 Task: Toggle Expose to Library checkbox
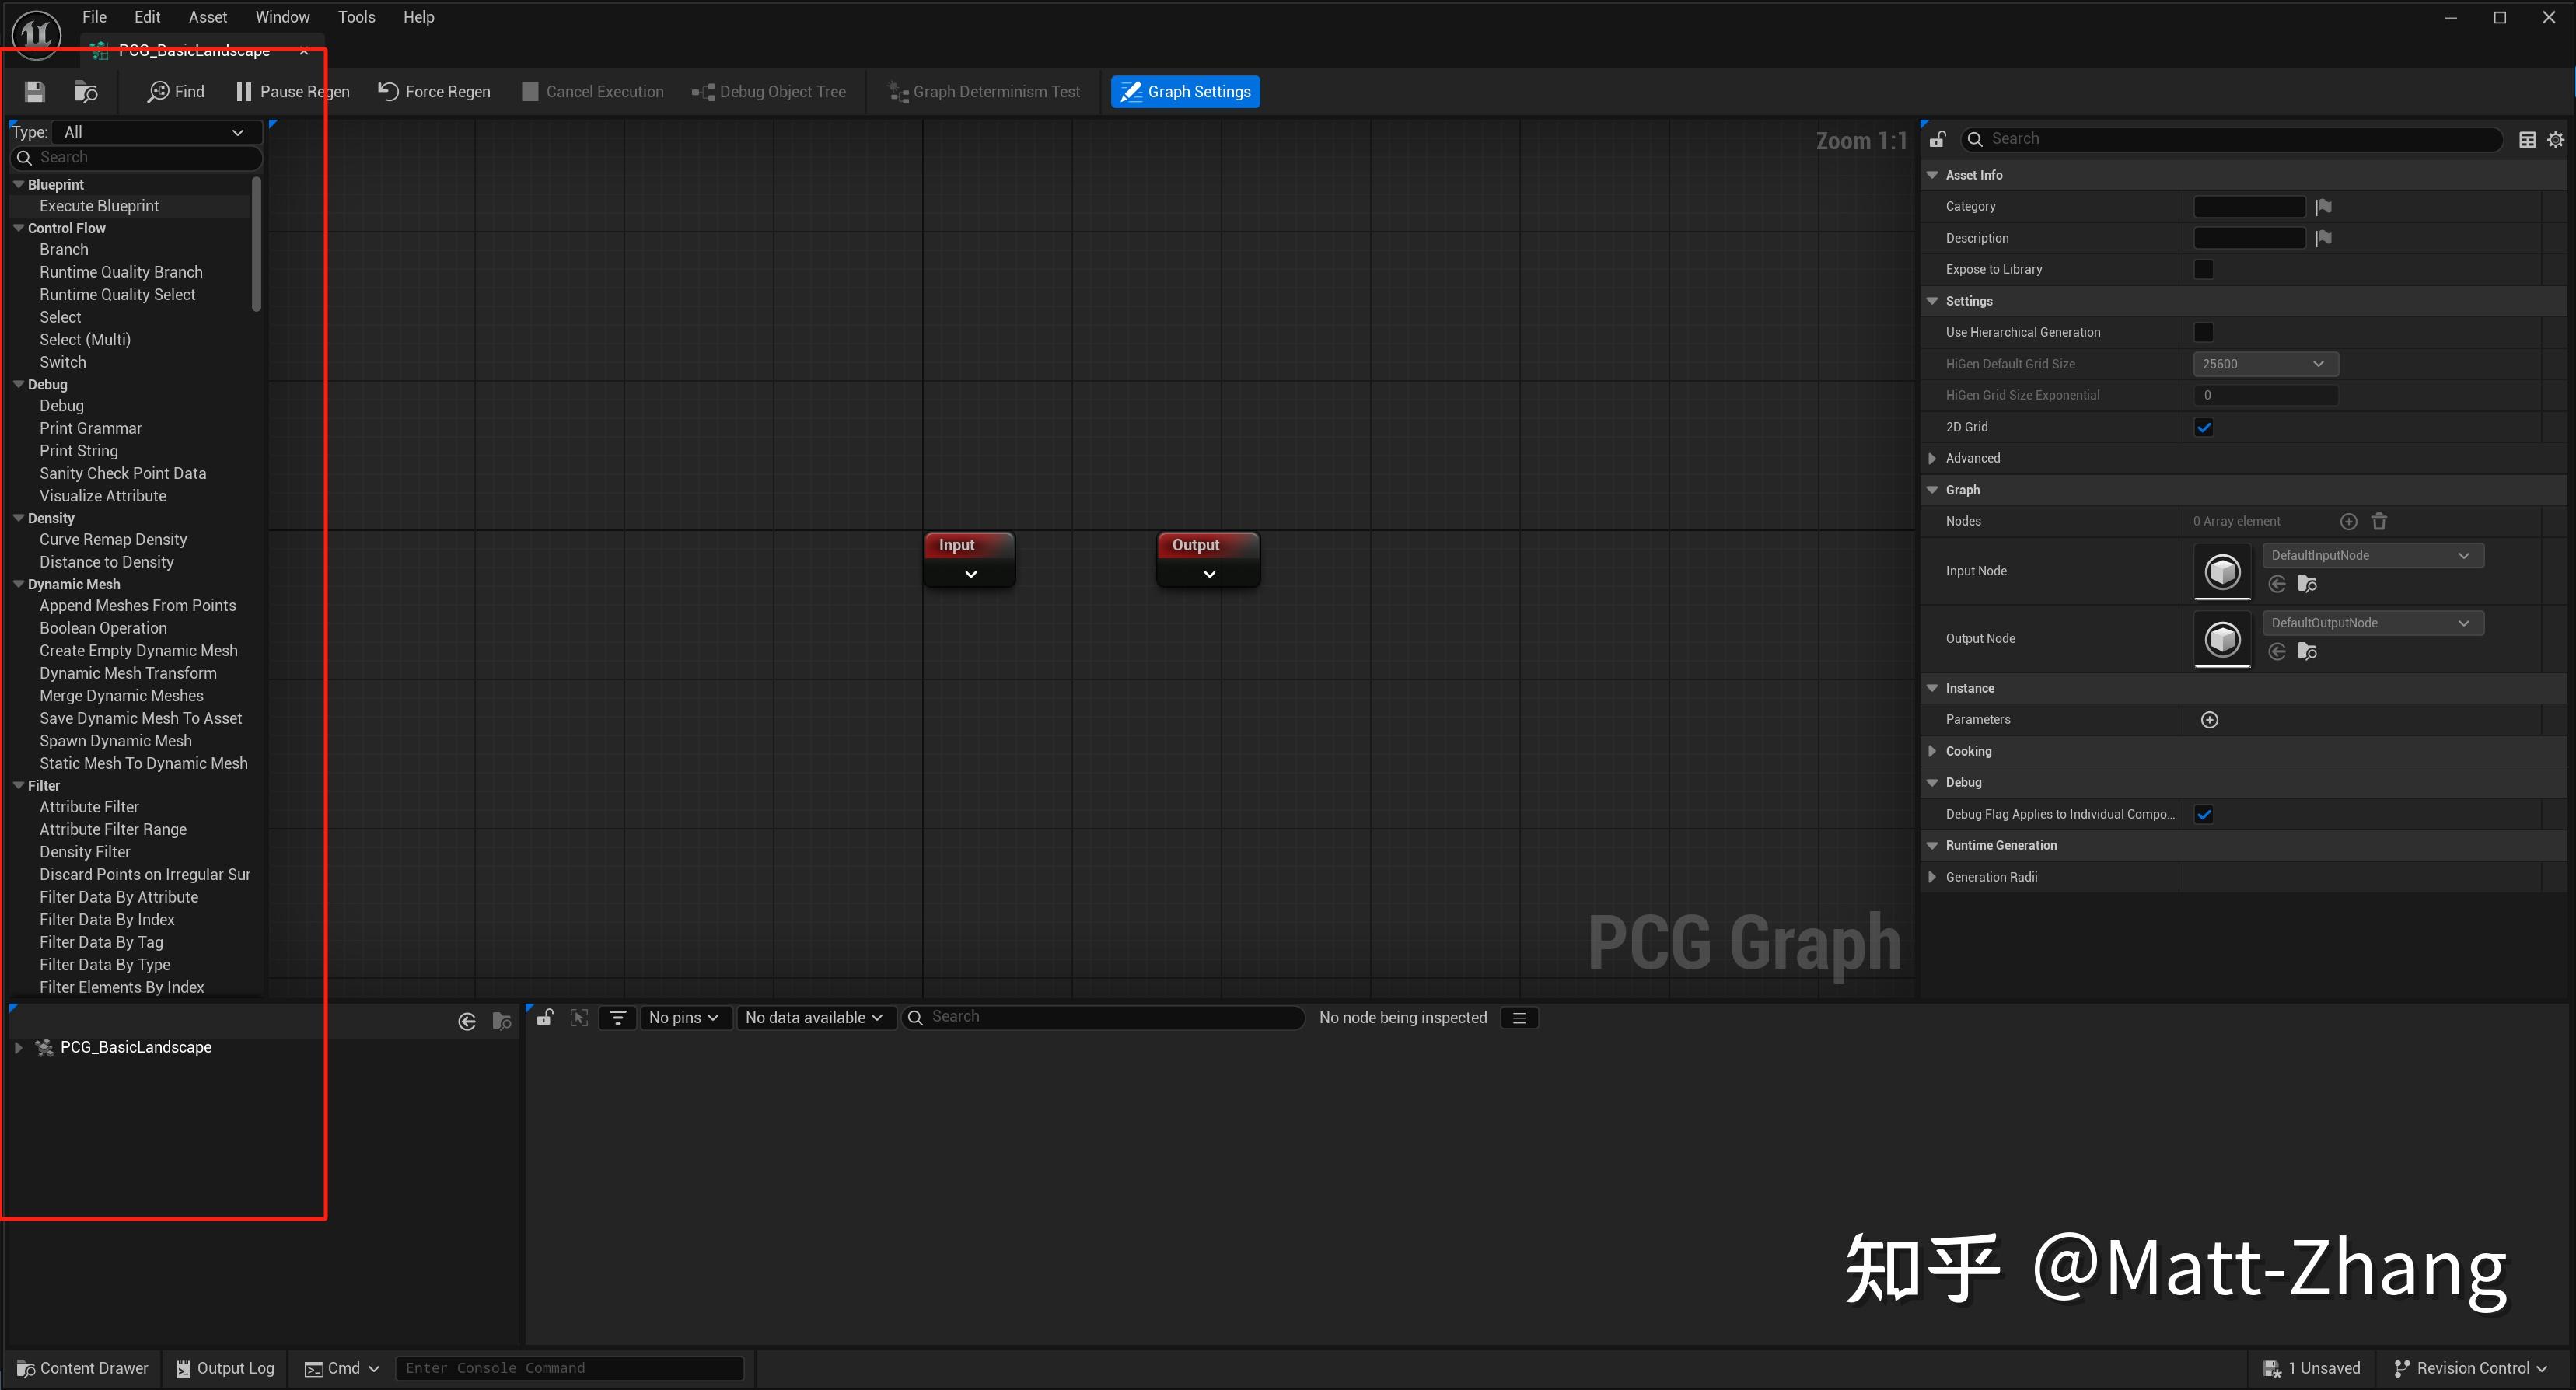pos(2203,269)
